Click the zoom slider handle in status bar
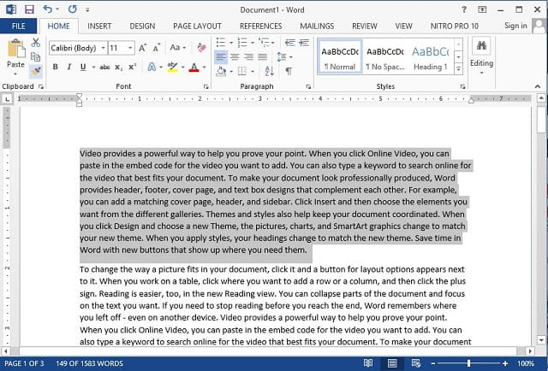This screenshot has height=371, width=548. pyautogui.click(x=468, y=363)
